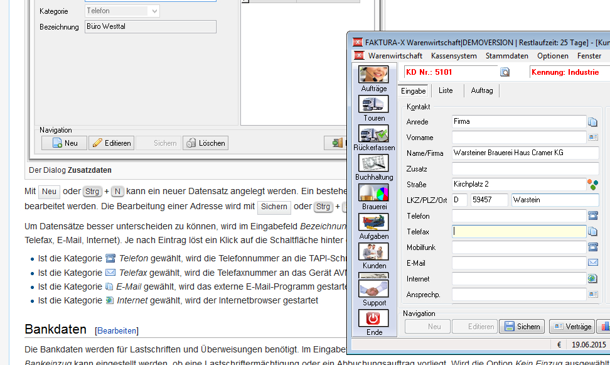
Task: Open the Stammdaten menu
Action: (x=506, y=56)
